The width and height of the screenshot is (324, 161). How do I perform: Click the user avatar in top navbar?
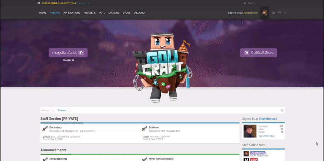tap(264, 13)
